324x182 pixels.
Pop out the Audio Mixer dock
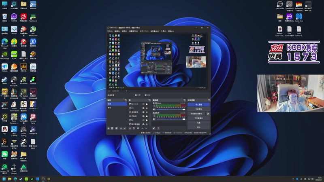[185, 100]
